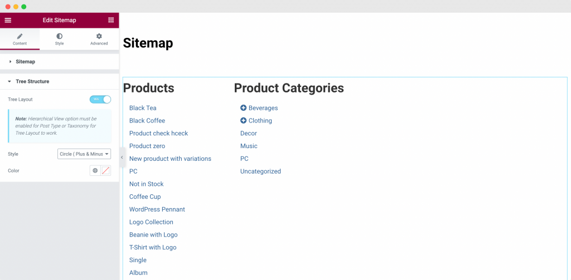Open the Logo Collection link
Screen dimensions: 571x280
click(151, 222)
